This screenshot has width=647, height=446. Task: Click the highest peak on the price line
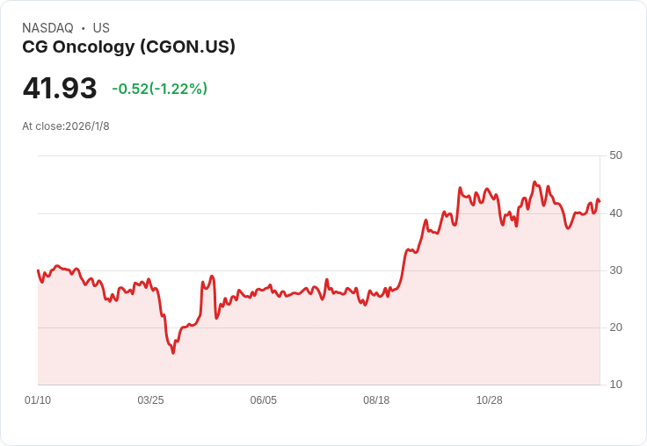534,182
